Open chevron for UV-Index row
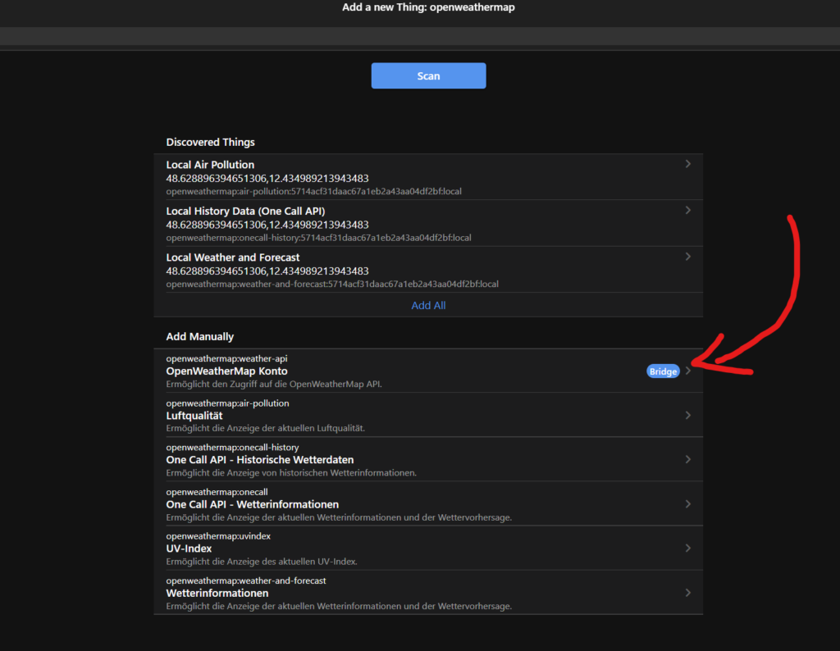 click(688, 548)
